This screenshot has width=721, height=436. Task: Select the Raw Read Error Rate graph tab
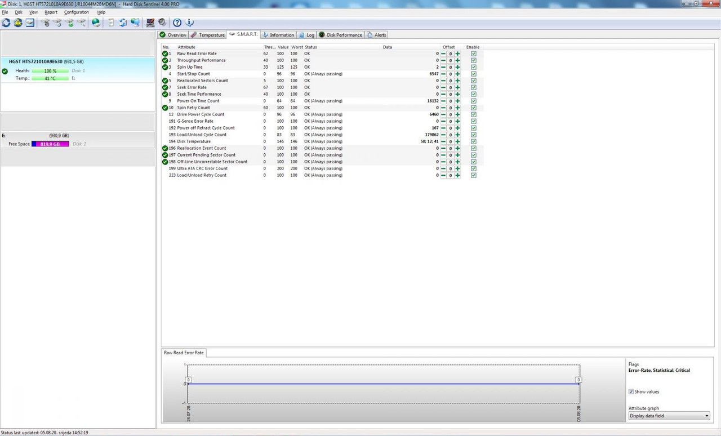point(184,353)
